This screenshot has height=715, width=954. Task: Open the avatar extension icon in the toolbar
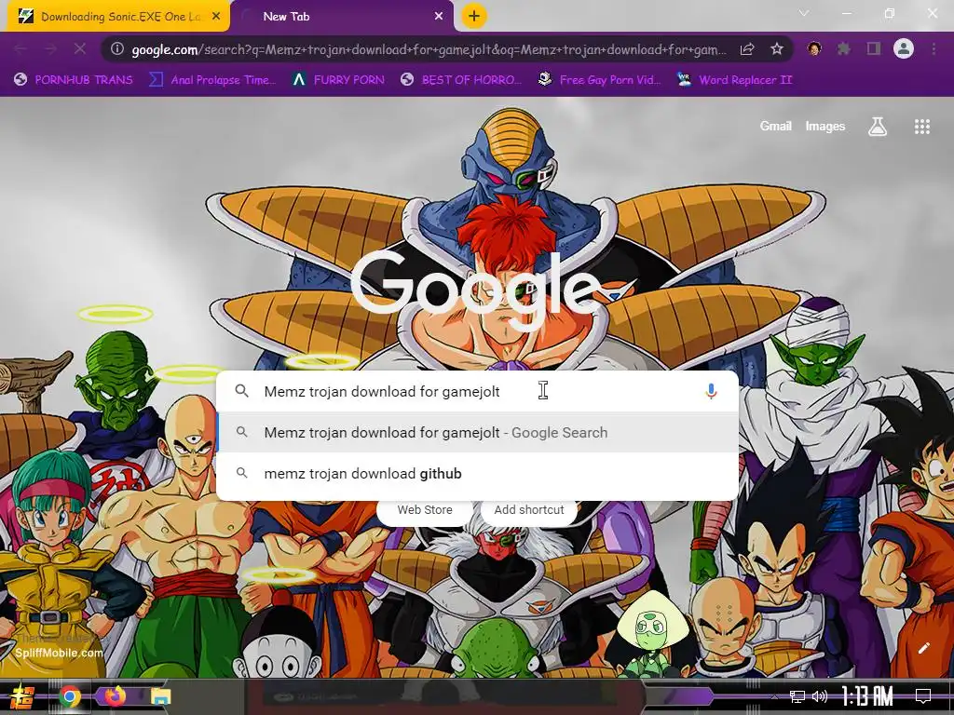coord(814,49)
